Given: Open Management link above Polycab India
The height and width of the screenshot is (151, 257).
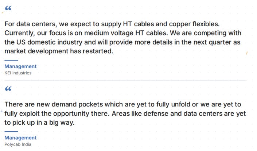Looking at the screenshot, I should point(20,138).
